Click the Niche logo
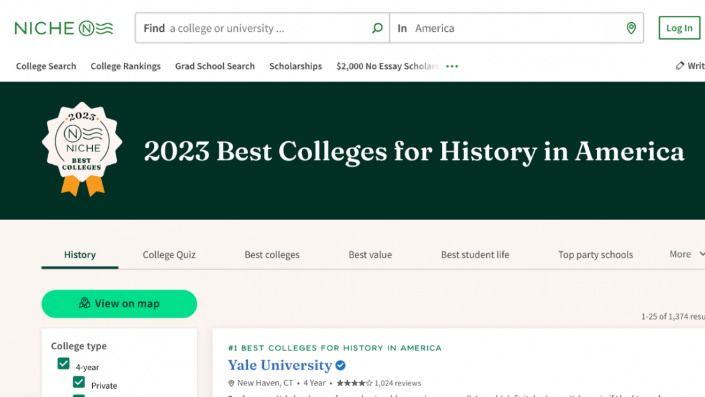 coord(63,27)
